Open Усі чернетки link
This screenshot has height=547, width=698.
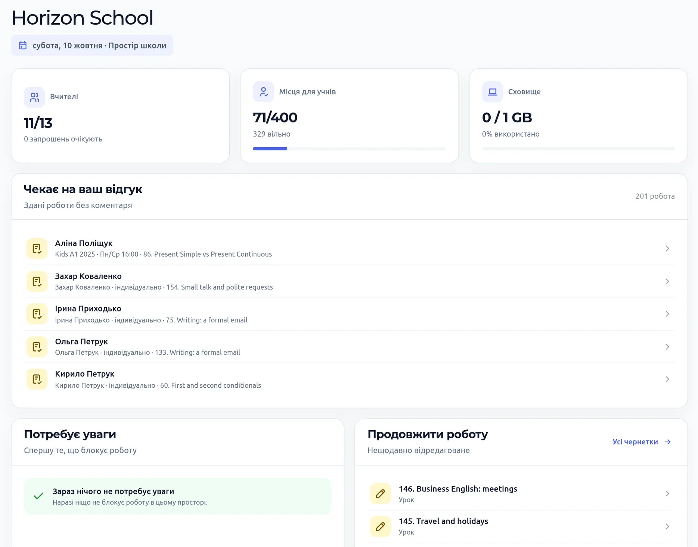coord(642,442)
